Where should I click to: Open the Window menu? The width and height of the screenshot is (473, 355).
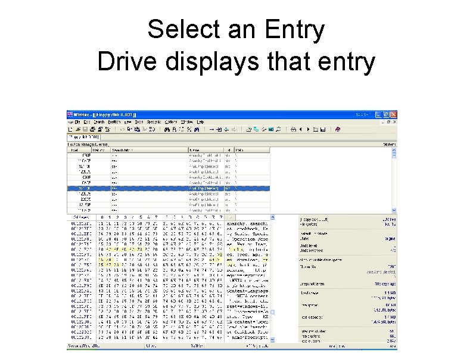pyautogui.click(x=186, y=122)
